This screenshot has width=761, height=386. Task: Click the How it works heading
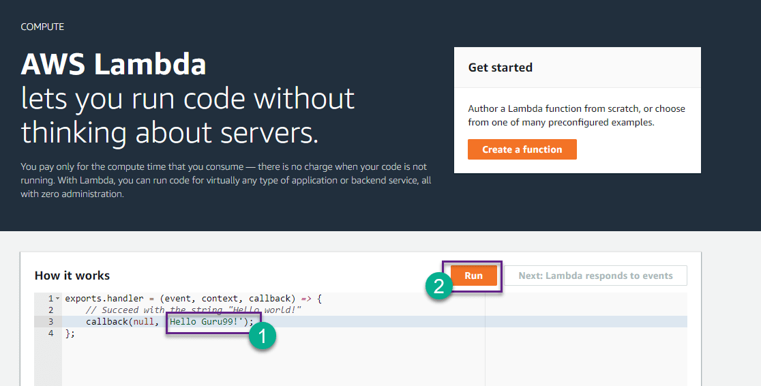pos(72,276)
